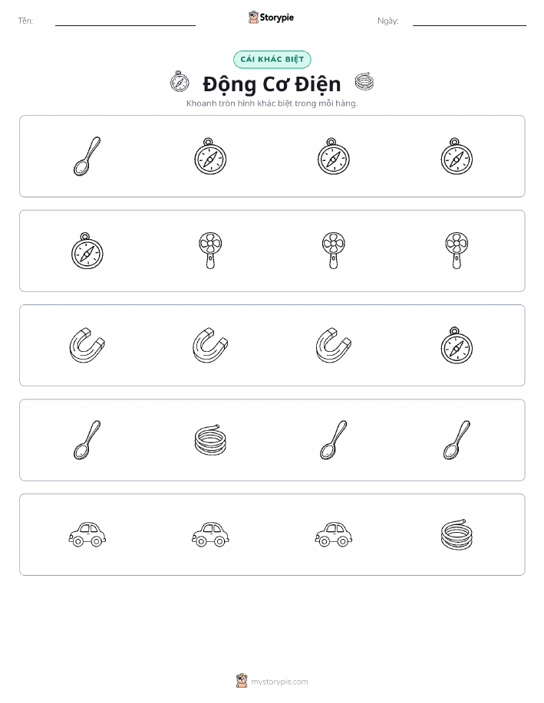The image size is (544, 703).
Task: Click the coiled wire among the spoons
Action: click(210, 440)
